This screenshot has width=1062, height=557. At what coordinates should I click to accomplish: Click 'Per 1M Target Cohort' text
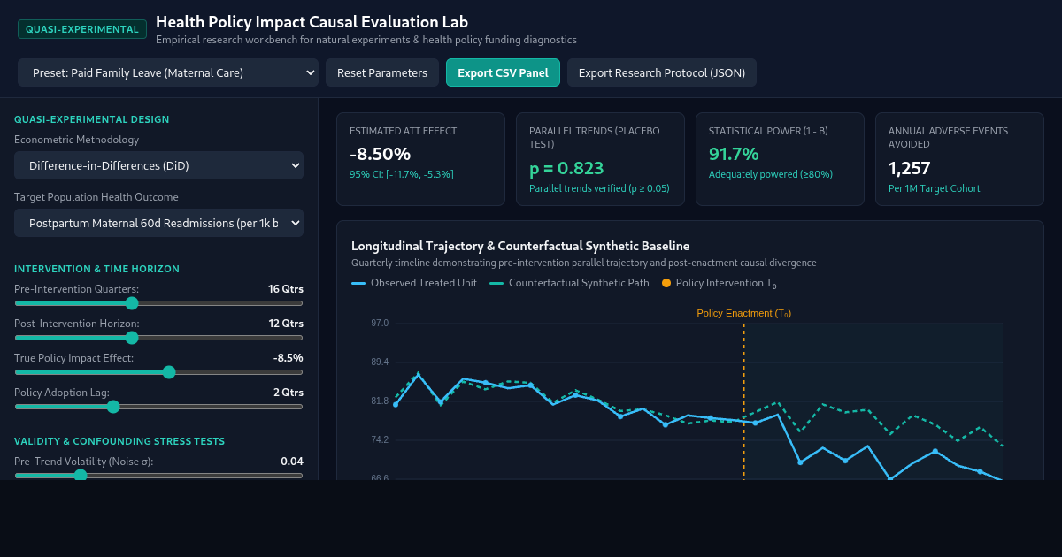tap(935, 188)
